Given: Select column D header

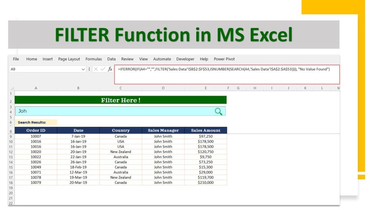Looking at the screenshot, I should (163, 88).
